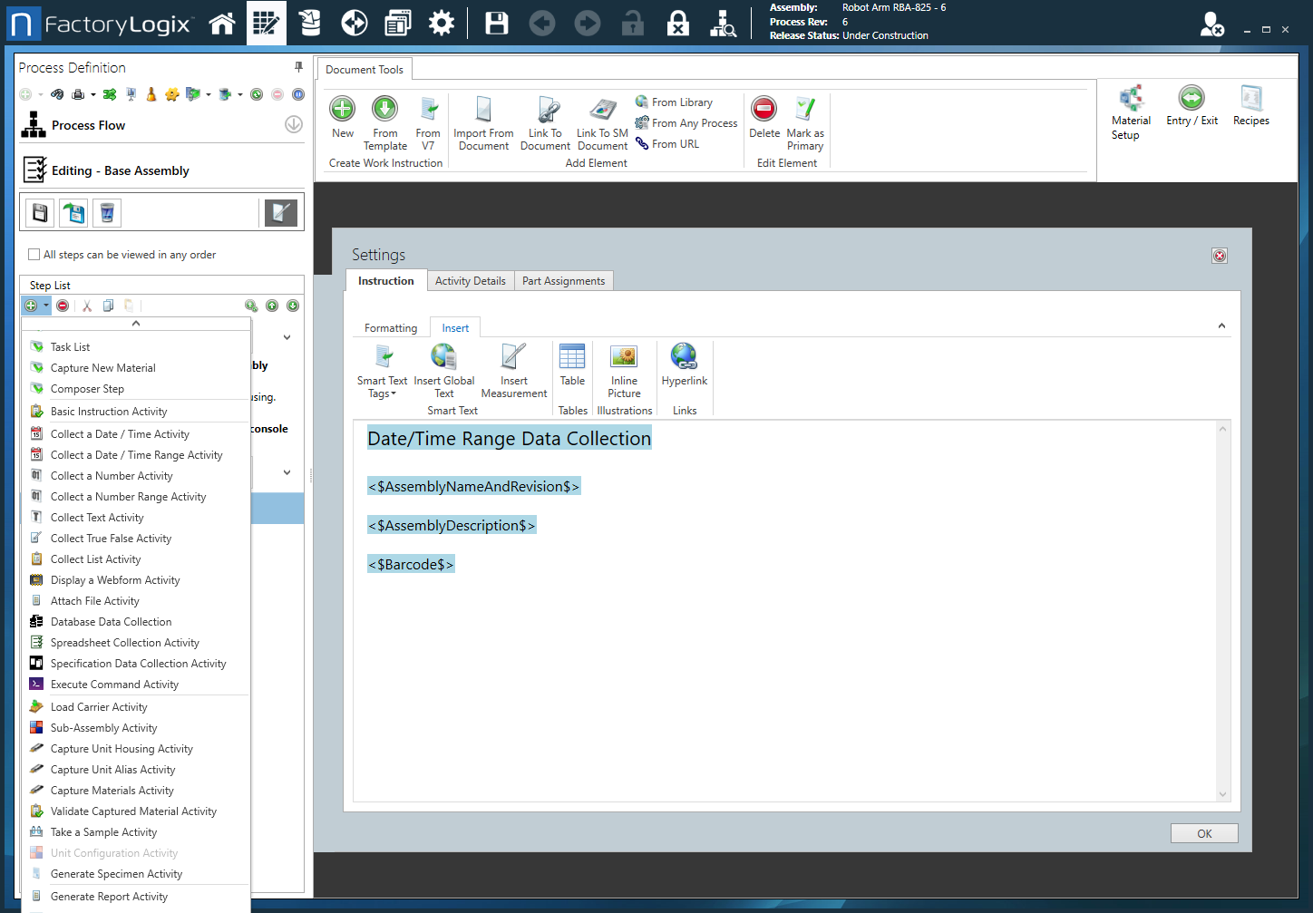Collapse the Process Flow section
1313x913 pixels.
point(293,124)
